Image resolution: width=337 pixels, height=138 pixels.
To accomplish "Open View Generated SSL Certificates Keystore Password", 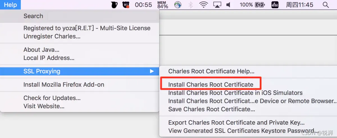I will tap(243, 131).
